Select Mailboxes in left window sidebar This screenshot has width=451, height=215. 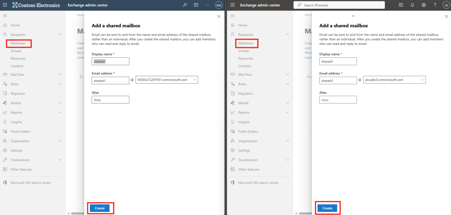(18, 44)
